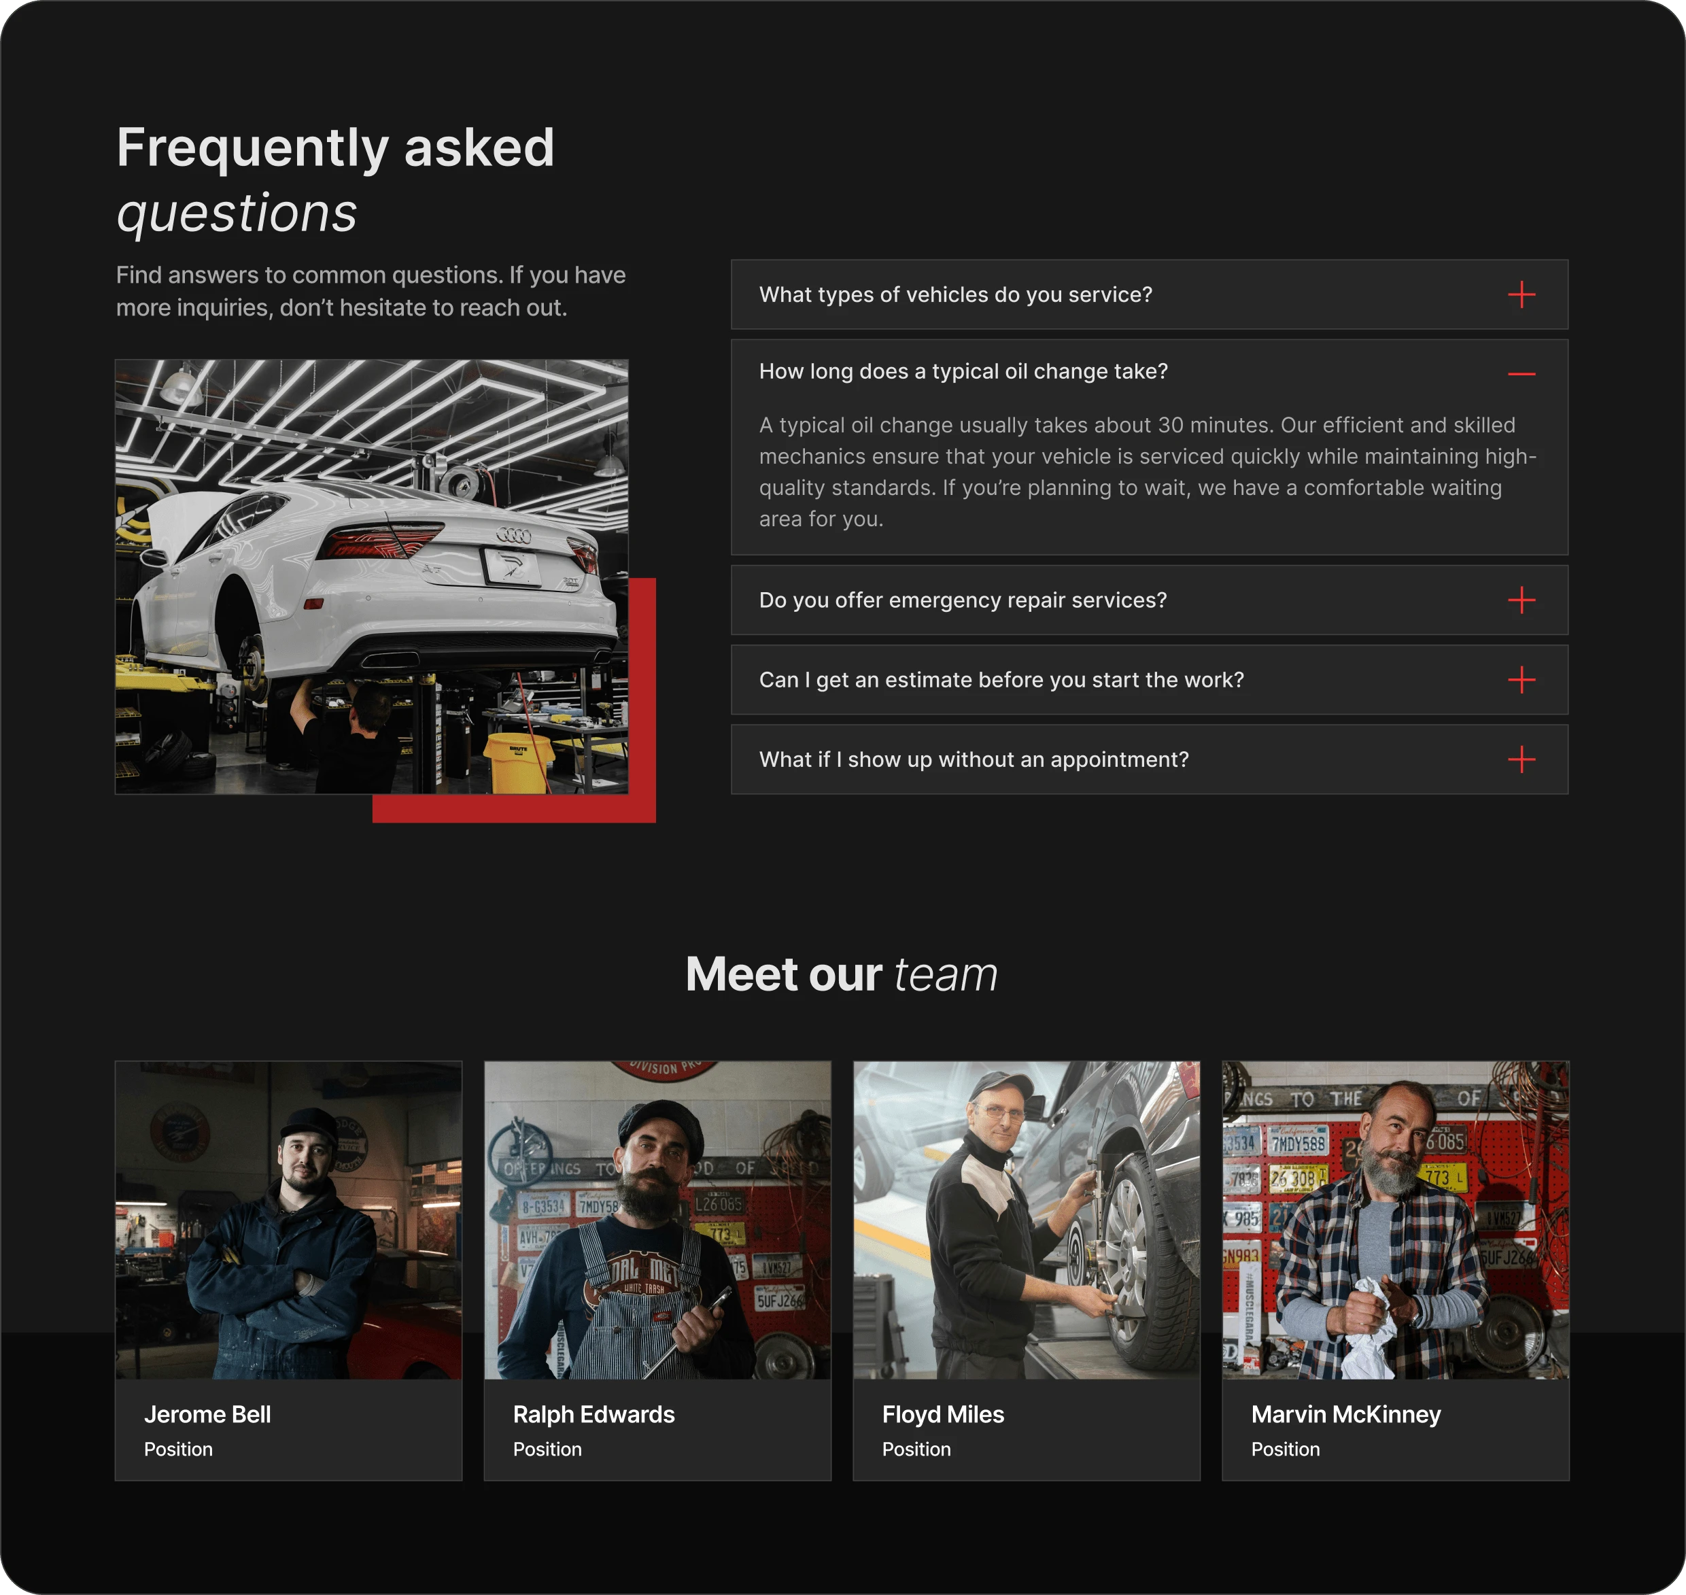
Task: Click plus icon on 'Can I get an estimate before you start the work?'
Action: click(x=1523, y=679)
